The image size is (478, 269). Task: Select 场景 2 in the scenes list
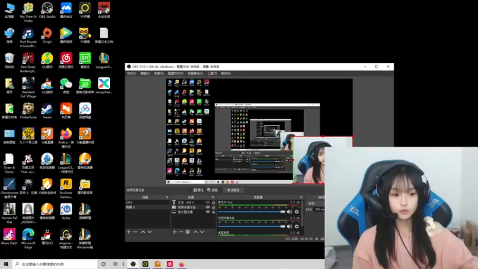tap(147, 207)
